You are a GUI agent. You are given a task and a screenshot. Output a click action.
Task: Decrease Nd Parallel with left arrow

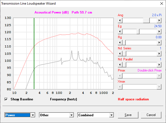pos(120,65)
